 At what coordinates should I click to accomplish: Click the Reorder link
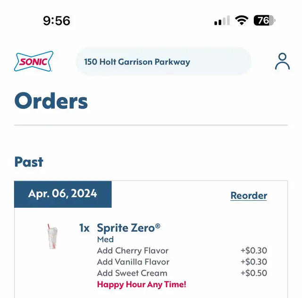pos(249,196)
